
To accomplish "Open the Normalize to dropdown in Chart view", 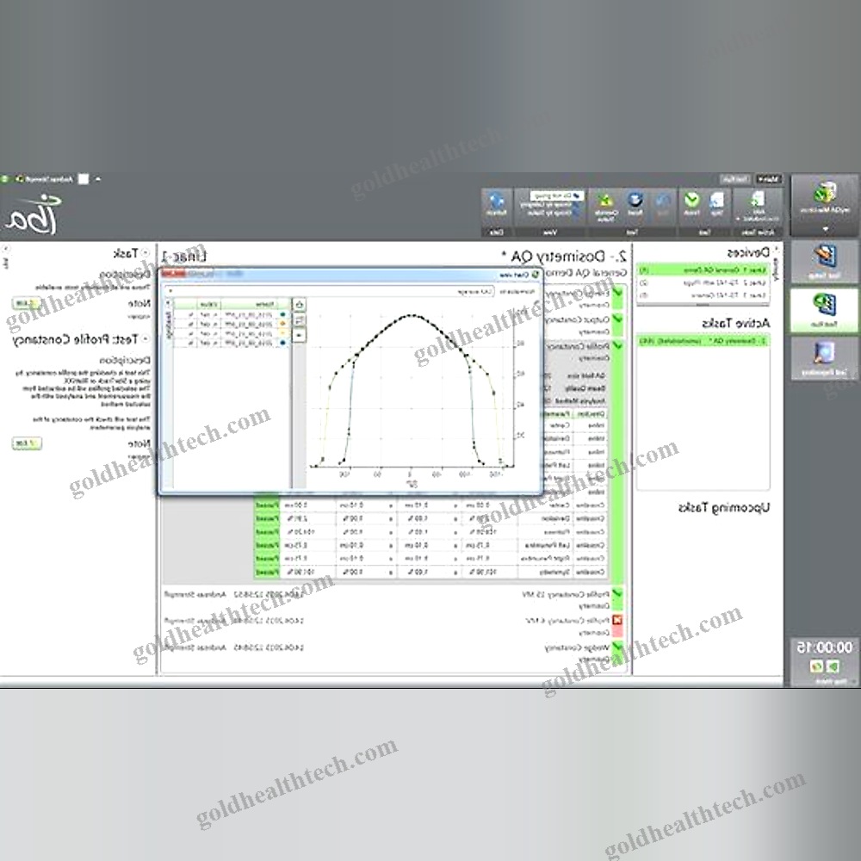I will pyautogui.click(x=331, y=291).
